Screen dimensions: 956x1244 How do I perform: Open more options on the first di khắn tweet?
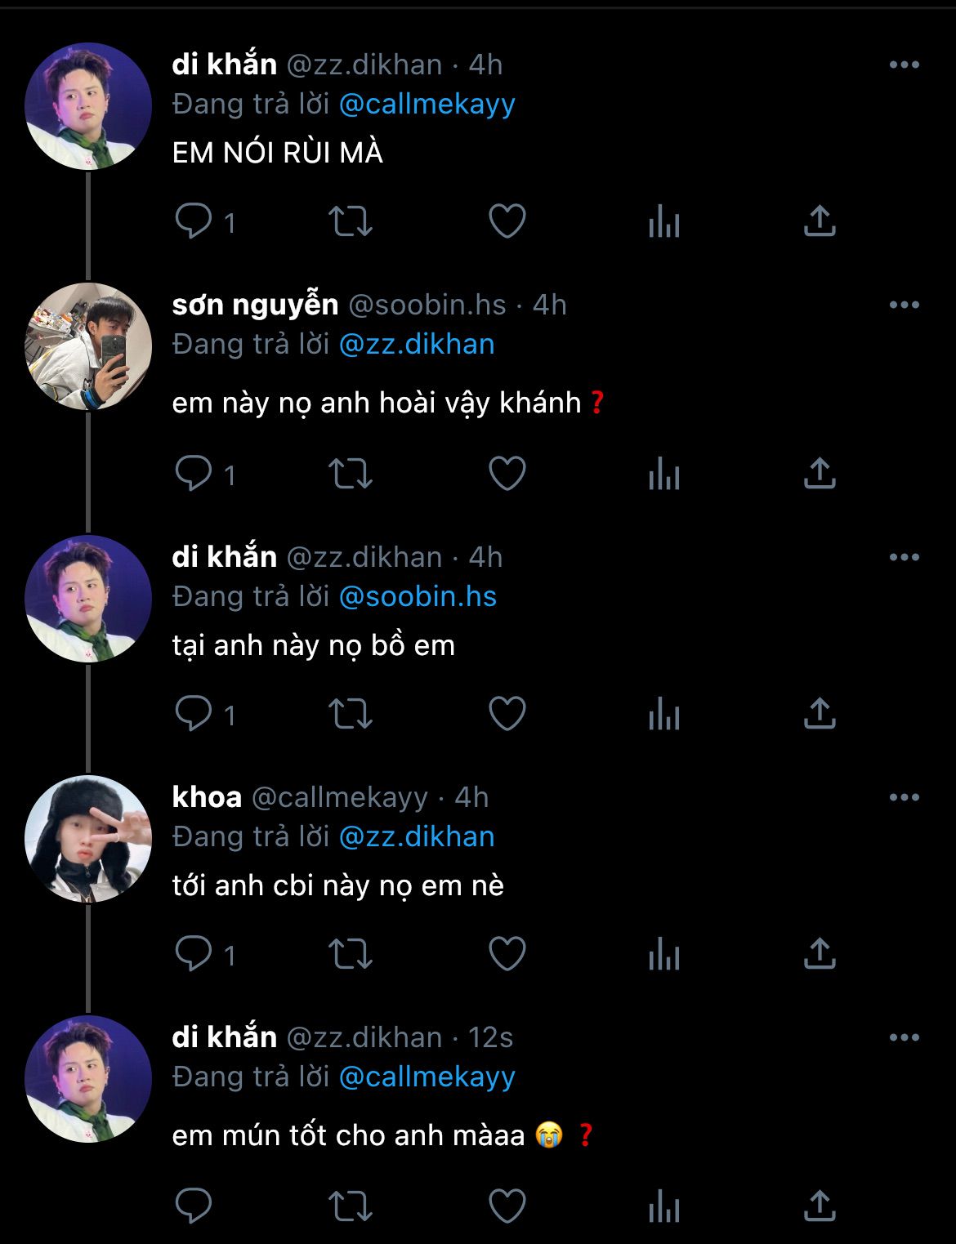coord(904,65)
